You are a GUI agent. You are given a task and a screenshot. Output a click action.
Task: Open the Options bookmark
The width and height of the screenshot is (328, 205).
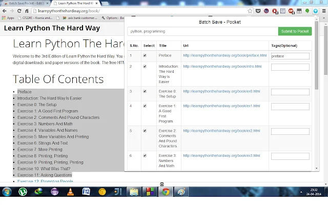pos(113,18)
